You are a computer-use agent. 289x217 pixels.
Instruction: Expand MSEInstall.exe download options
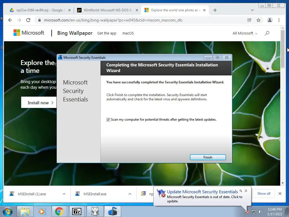[x=130, y=194]
